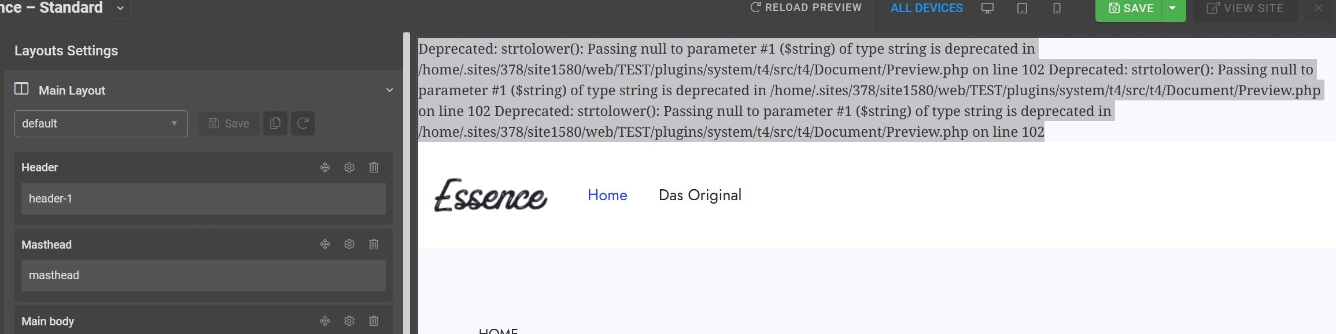Open the Das Original menu item

[700, 195]
